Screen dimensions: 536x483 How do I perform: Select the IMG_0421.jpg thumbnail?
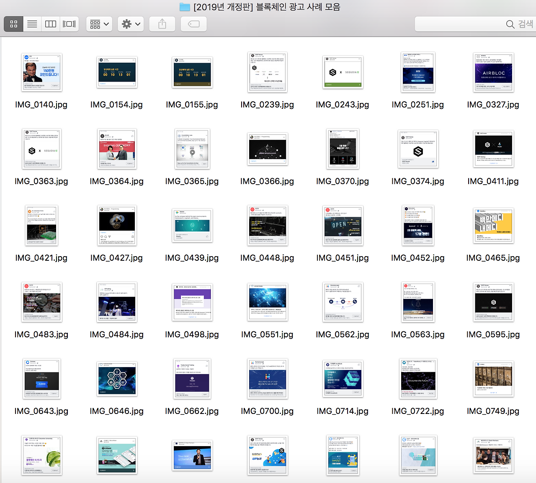coord(41,225)
